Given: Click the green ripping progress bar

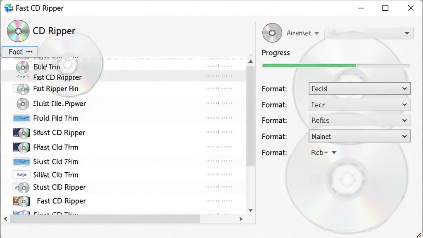Looking at the screenshot, I should [336, 66].
